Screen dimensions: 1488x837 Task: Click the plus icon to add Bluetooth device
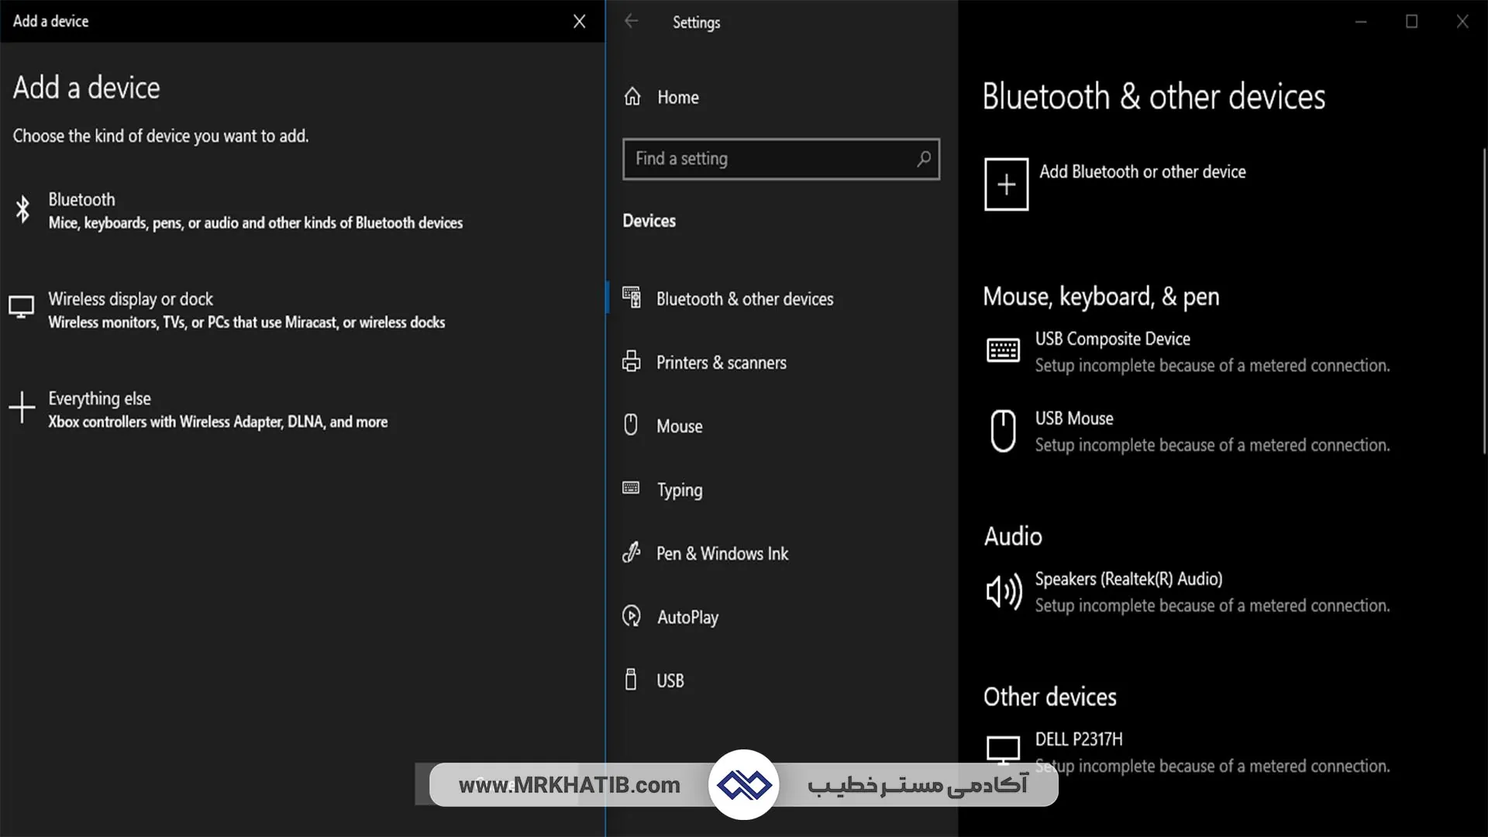pos(1006,184)
